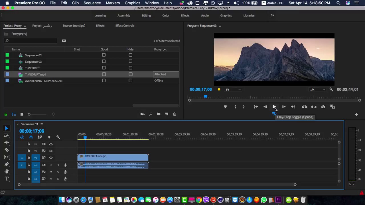This screenshot has height=205, width=365.
Task: Expand the workspace overflow chevron menu
Action: tap(272, 15)
